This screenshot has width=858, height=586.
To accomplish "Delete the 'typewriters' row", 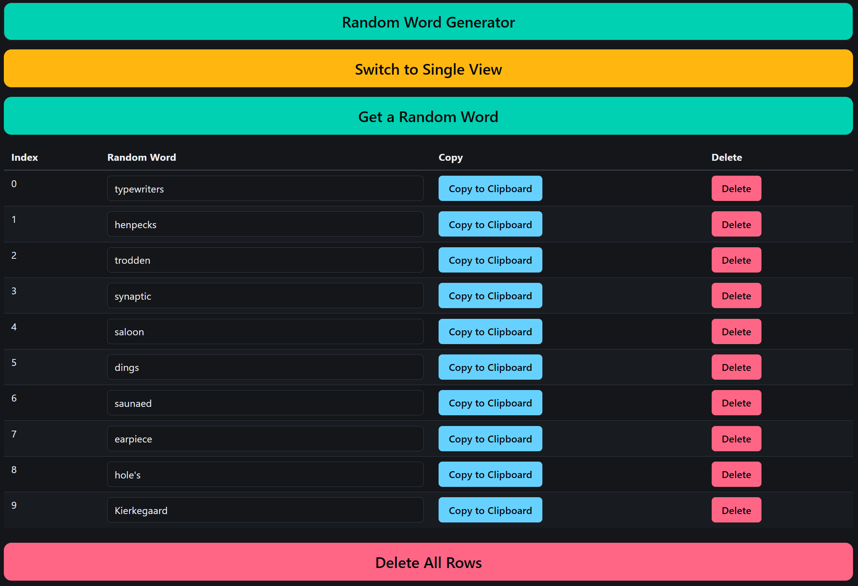I will [736, 188].
